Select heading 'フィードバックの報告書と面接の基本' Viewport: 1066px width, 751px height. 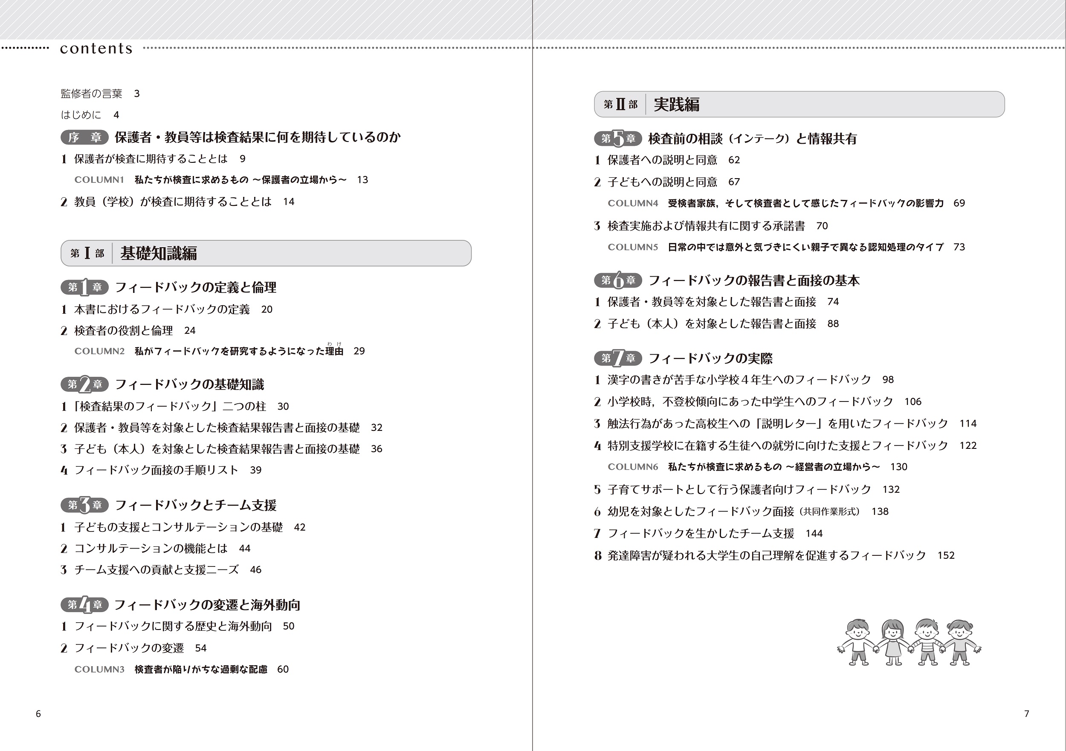click(754, 281)
